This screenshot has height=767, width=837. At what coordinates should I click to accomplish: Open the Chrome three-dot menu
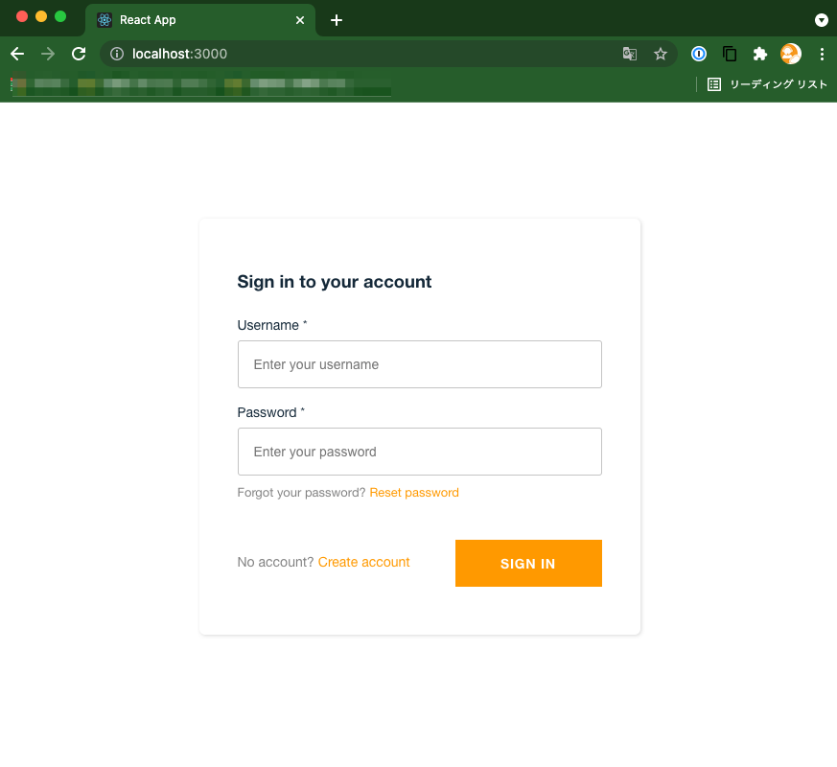pyautogui.click(x=822, y=54)
